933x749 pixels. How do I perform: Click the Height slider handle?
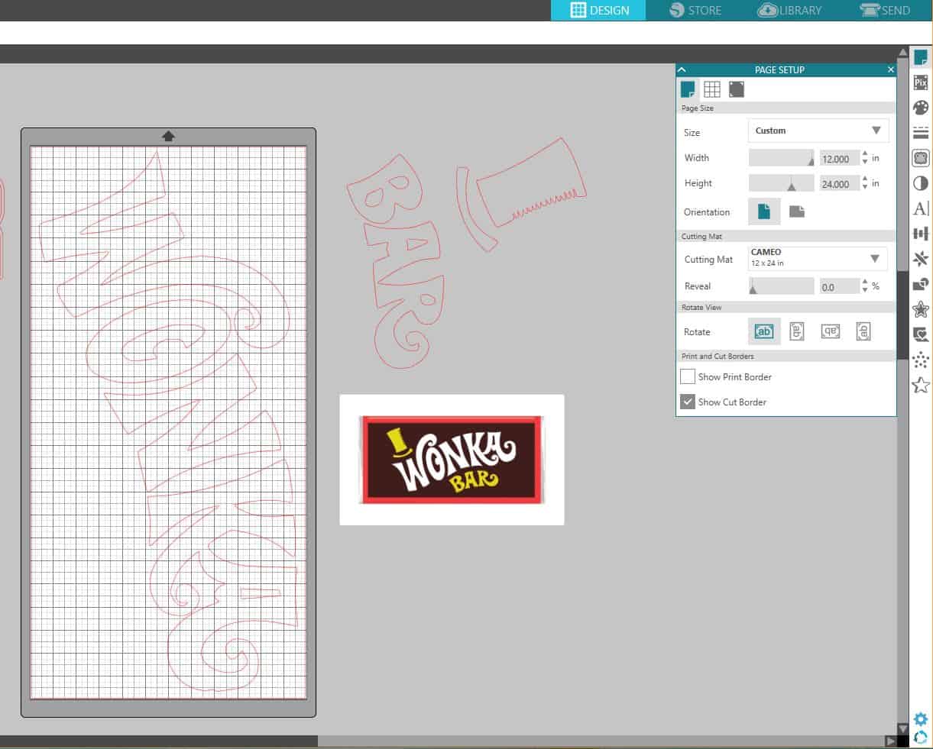coord(792,186)
